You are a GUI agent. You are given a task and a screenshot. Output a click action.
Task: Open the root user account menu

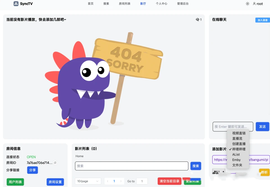tap(258, 4)
